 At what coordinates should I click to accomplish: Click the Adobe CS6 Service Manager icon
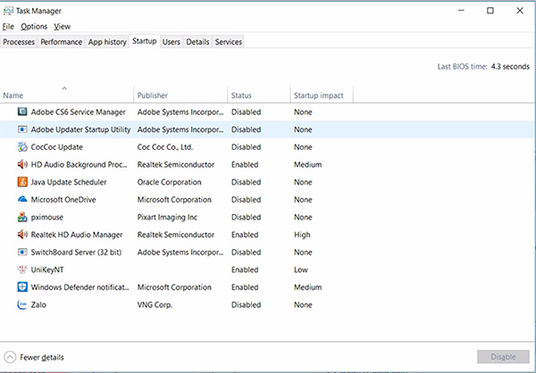[22, 112]
